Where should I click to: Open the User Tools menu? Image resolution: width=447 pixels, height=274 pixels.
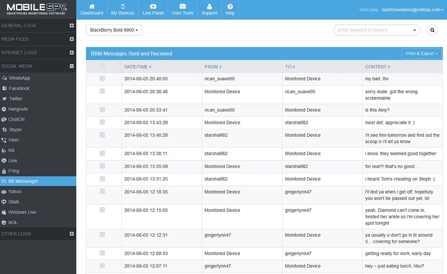[x=183, y=10]
